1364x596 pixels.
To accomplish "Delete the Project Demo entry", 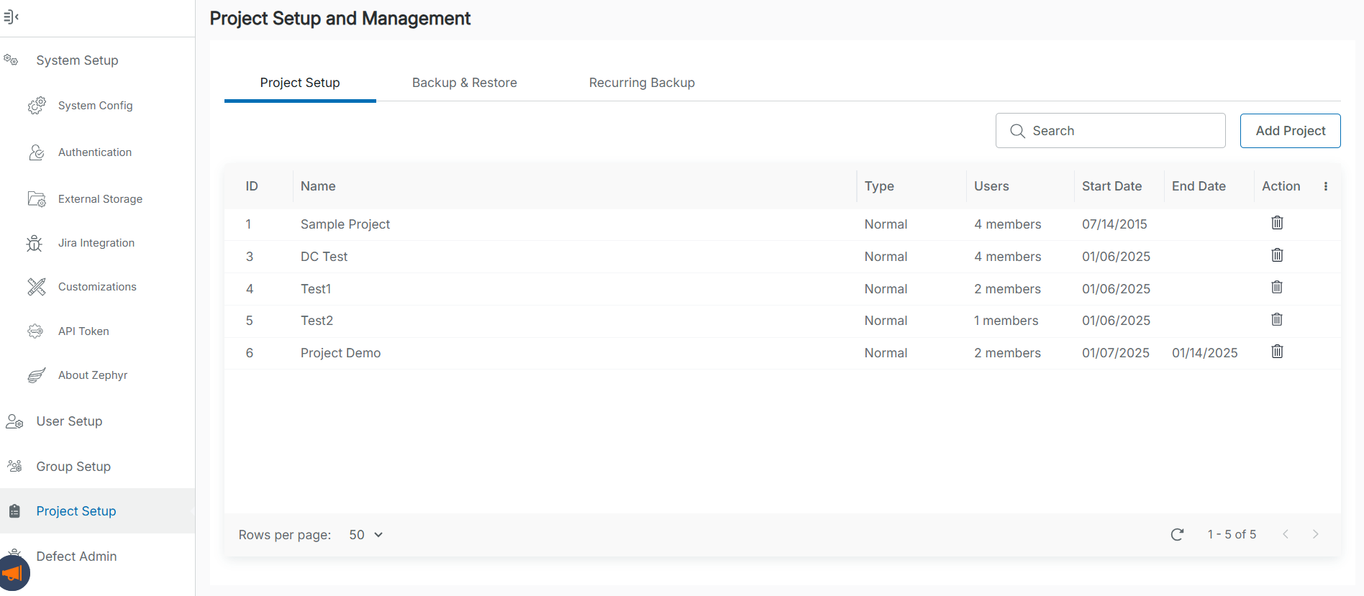I will click(1277, 352).
